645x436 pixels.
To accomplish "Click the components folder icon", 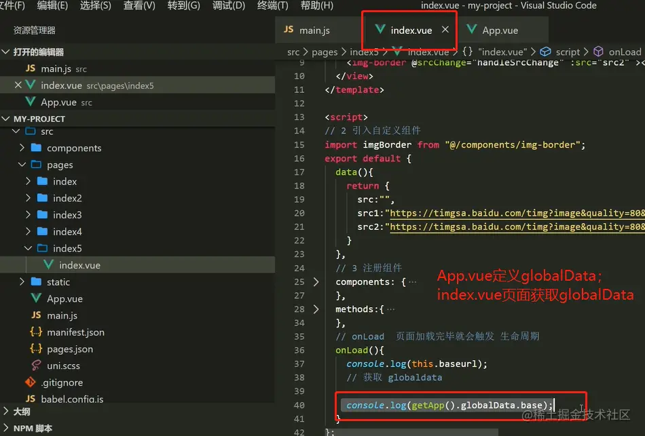I will pos(36,148).
